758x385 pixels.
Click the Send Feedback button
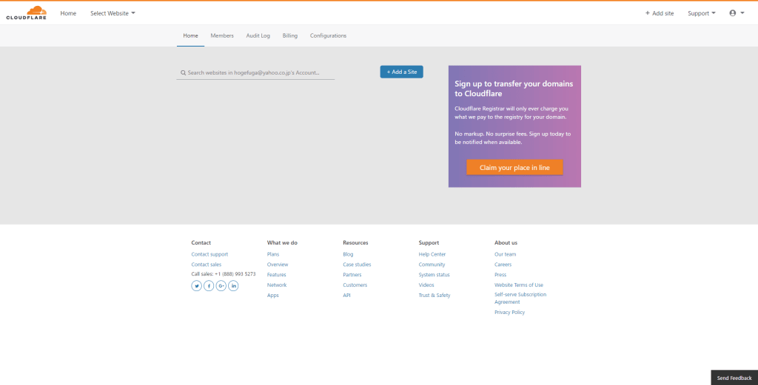pyautogui.click(x=734, y=378)
